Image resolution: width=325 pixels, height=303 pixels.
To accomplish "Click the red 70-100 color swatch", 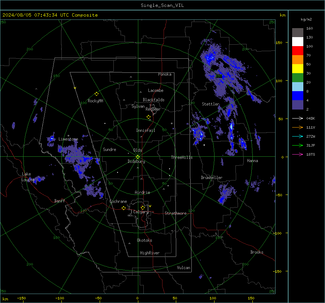I will pyautogui.click(x=298, y=51).
